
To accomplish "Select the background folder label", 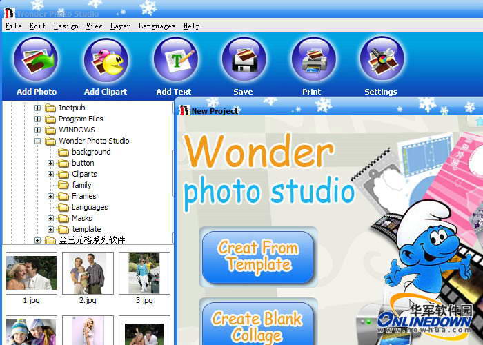I will (91, 152).
